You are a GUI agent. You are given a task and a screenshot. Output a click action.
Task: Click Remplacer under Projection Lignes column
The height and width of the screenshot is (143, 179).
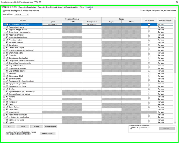(x=52, y=24)
